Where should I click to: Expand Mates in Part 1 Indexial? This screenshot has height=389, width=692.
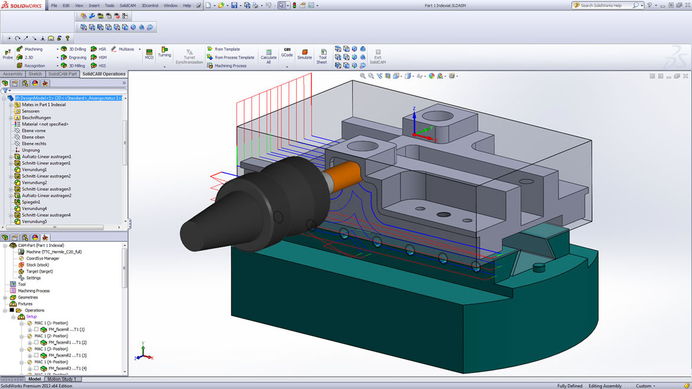click(10, 104)
